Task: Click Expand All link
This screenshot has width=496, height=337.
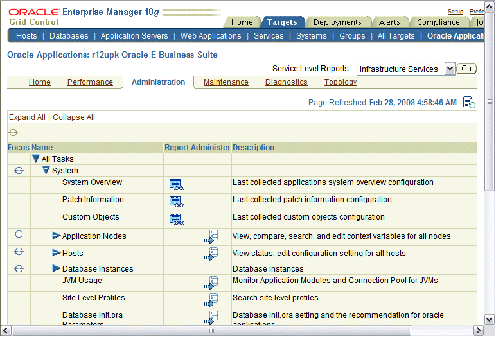Action: [x=27, y=117]
